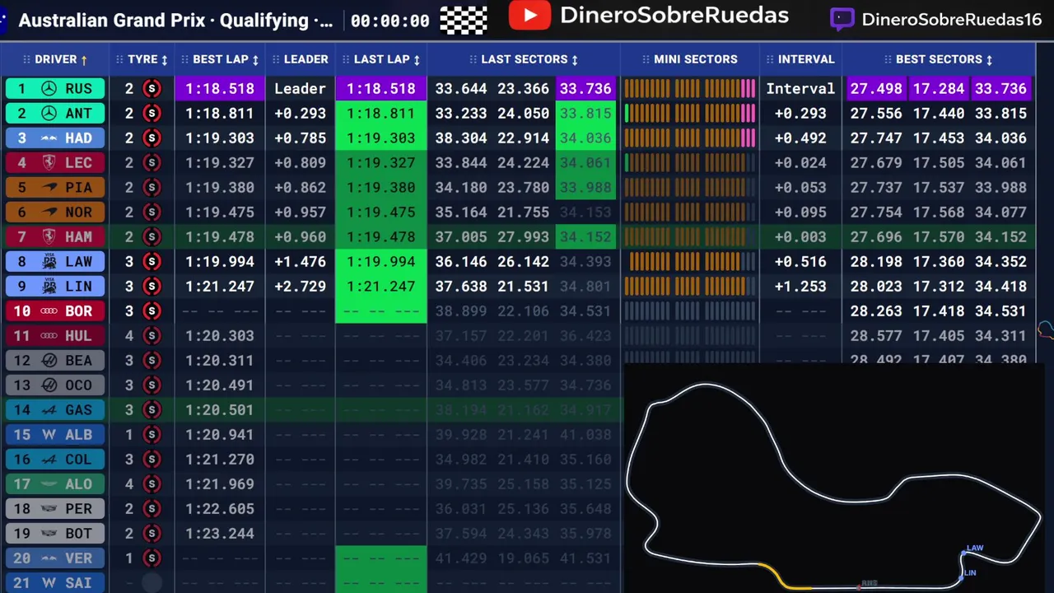Click the Racing Bulls logo beside LAW
Screen dimensions: 1054x593
(49, 261)
